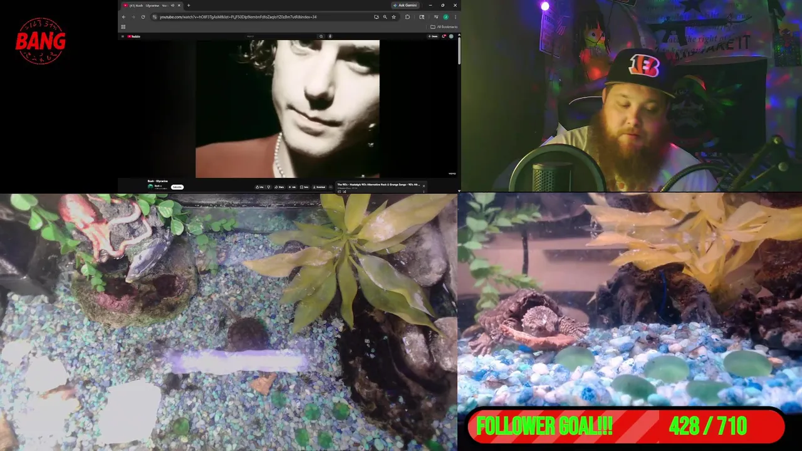This screenshot has width=802, height=451.
Task: Click the YouTube search field
Action: [x=281, y=36]
